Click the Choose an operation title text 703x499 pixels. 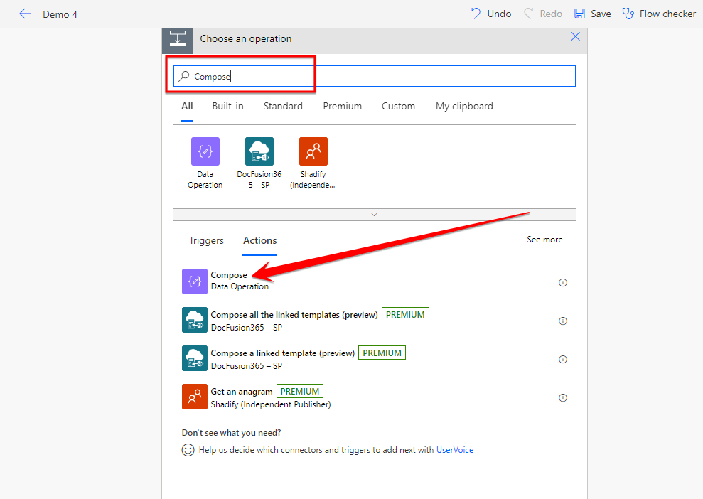[246, 39]
